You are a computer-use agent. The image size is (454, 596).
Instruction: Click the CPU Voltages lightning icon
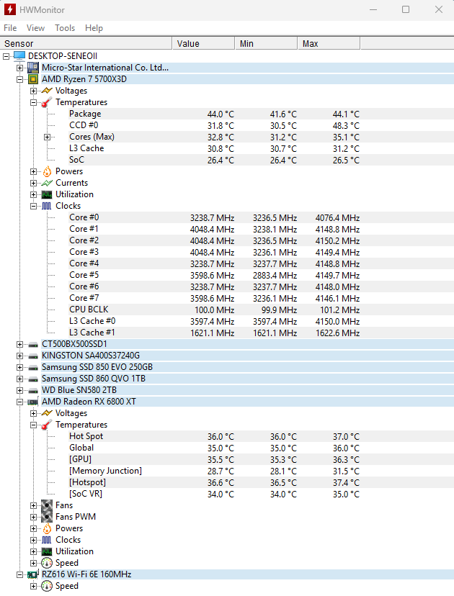(x=47, y=91)
